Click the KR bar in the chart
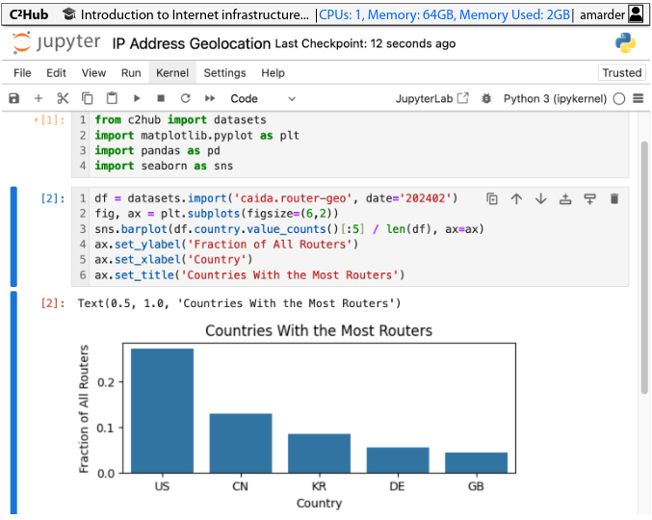Image resolution: width=652 pixels, height=520 pixels. 320,454
